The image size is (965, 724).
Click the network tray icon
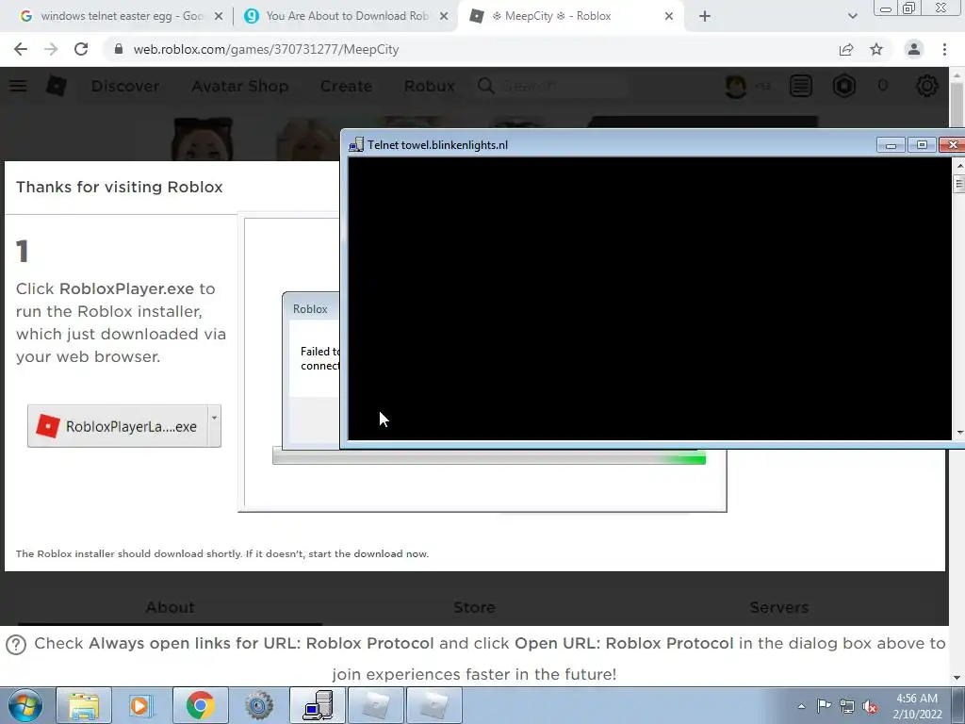point(847,706)
